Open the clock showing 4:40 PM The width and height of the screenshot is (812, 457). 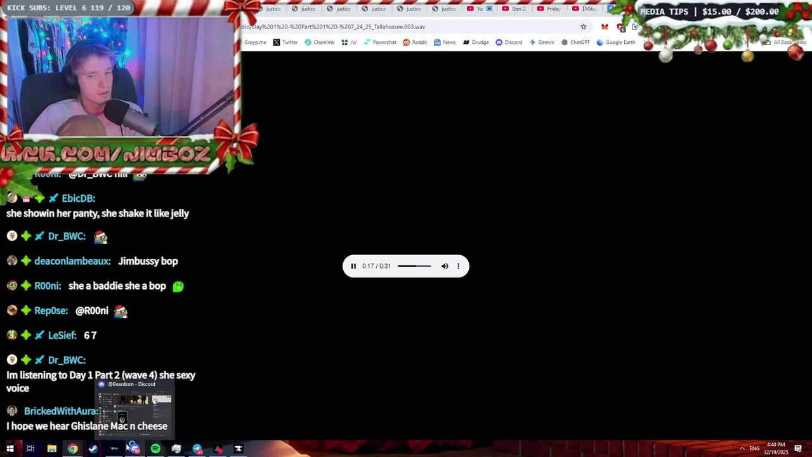coord(775,449)
